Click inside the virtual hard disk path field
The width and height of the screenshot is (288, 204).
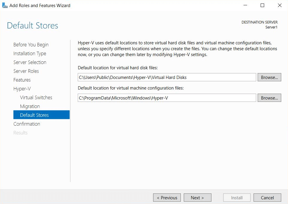[x=166, y=77]
